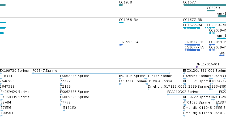
Task: Open the CG1958 gene label
Action: [125, 2]
